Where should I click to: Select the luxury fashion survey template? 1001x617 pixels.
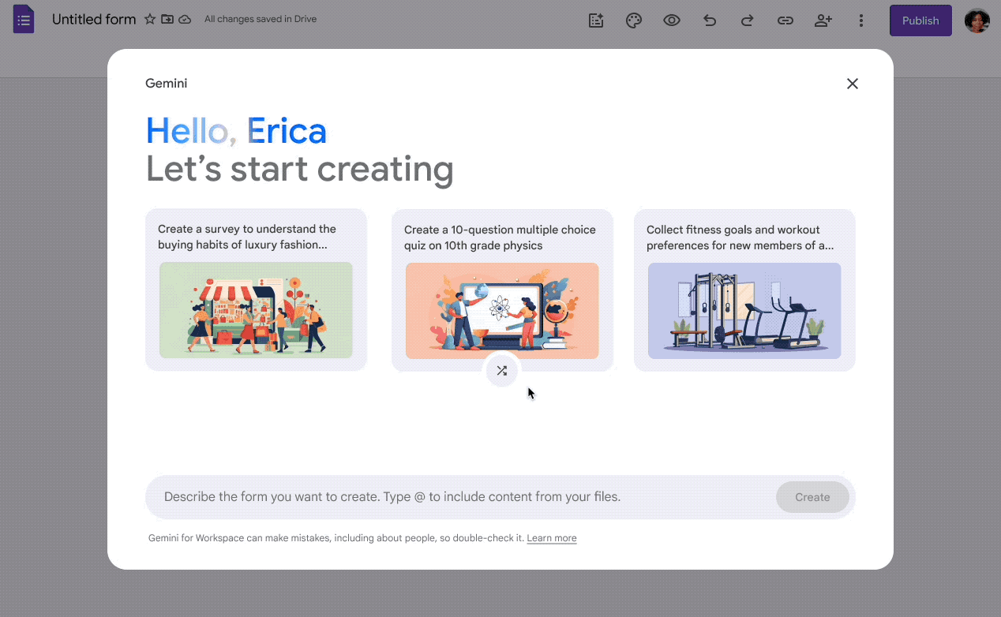point(256,290)
